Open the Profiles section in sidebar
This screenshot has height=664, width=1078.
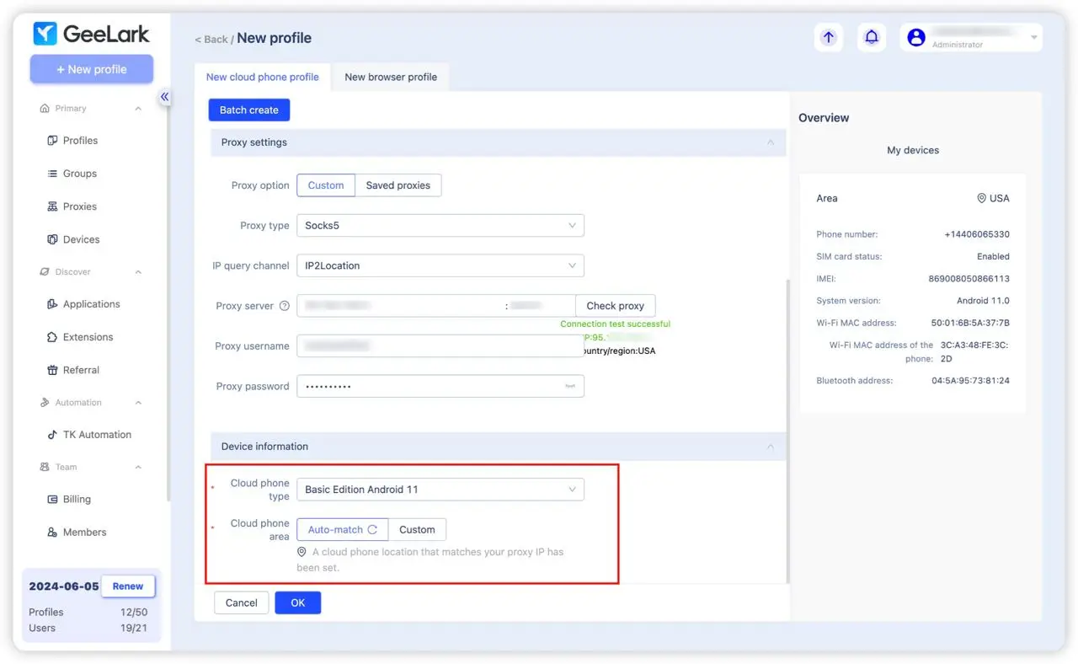(x=79, y=140)
